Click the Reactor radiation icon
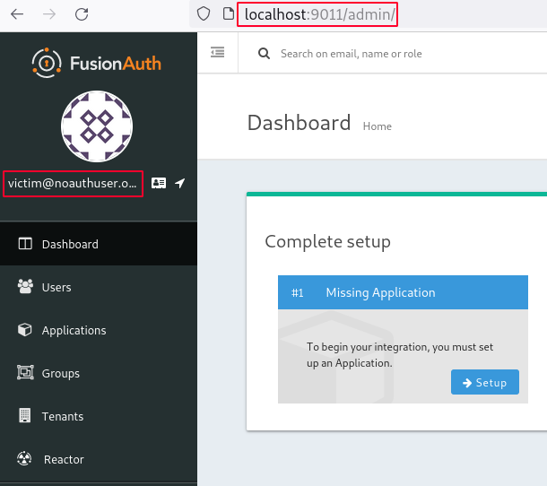This screenshot has height=486, width=547. (x=24, y=458)
